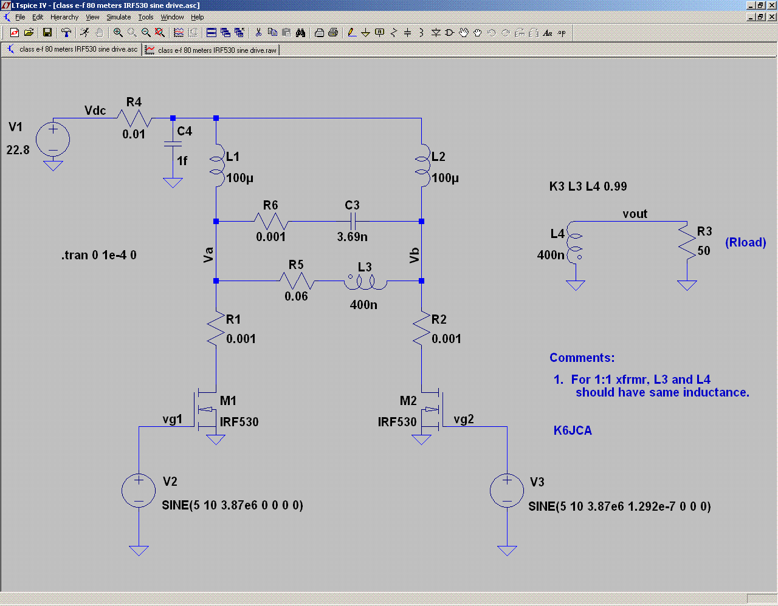Click the Run simulation icon
Screen dimensions: 778x606
point(85,33)
